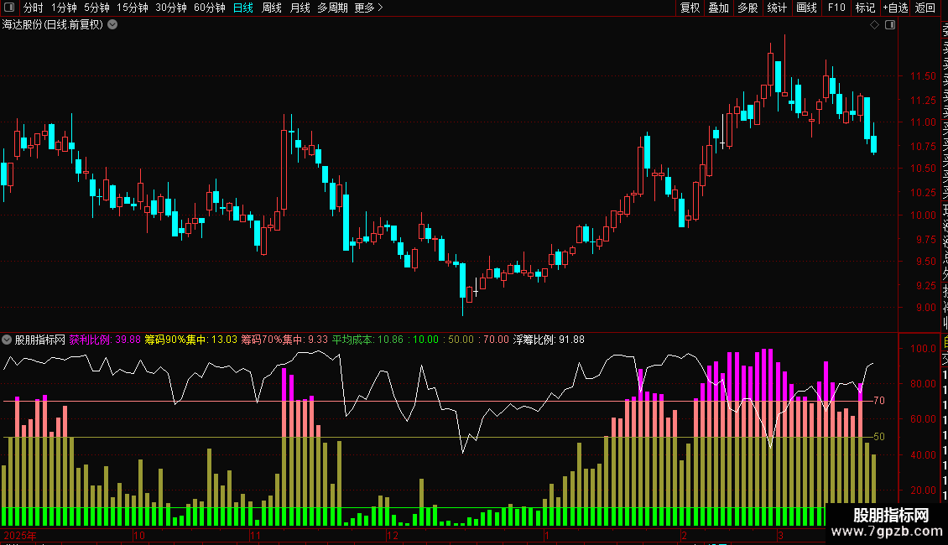Select the 60分钟 period
The image size is (948, 545).
coord(209,8)
